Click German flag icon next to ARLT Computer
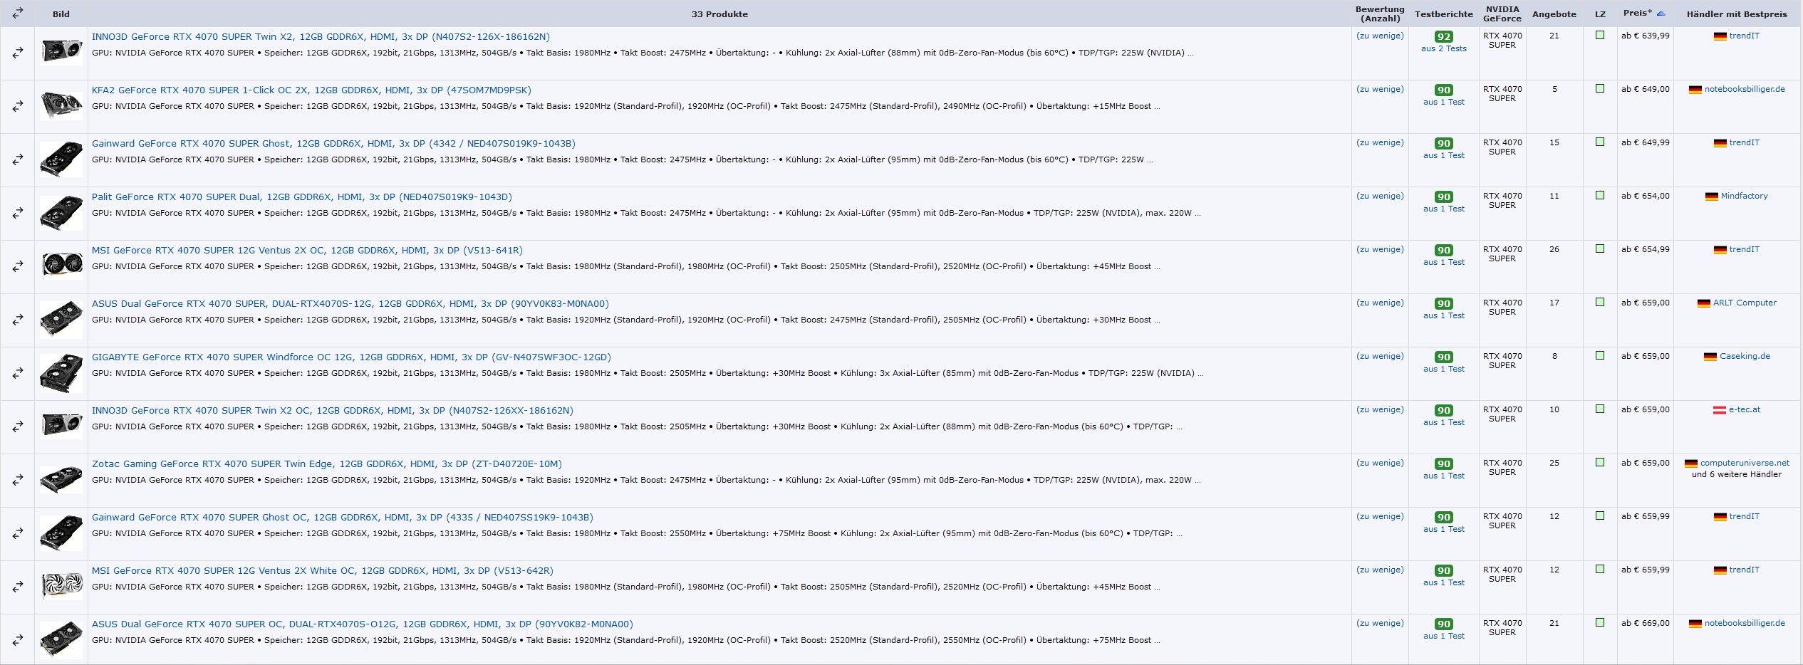The height and width of the screenshot is (665, 1803). [1704, 303]
